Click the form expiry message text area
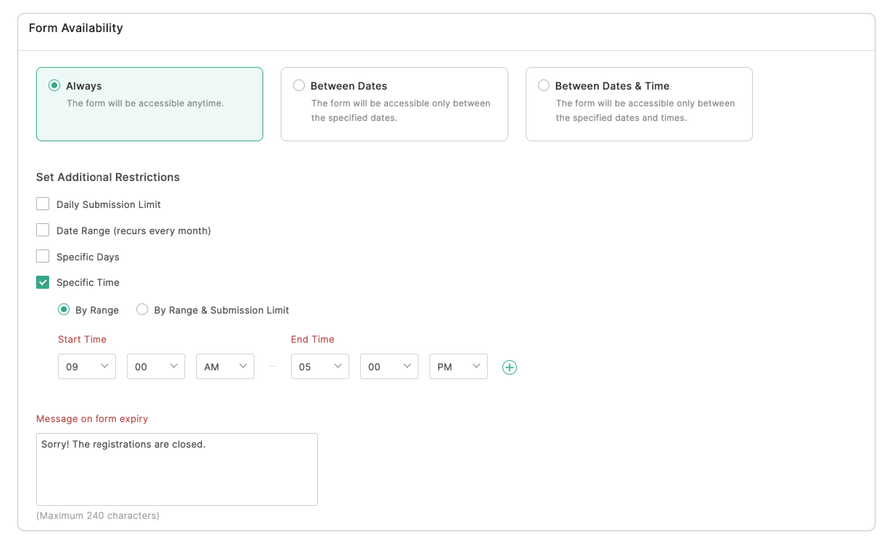Viewport: 891px width, 547px height. tap(177, 469)
